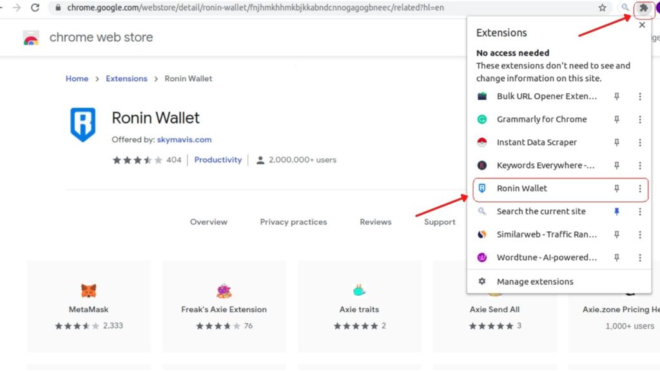Click Freak's Axie Extension icon

click(224, 290)
